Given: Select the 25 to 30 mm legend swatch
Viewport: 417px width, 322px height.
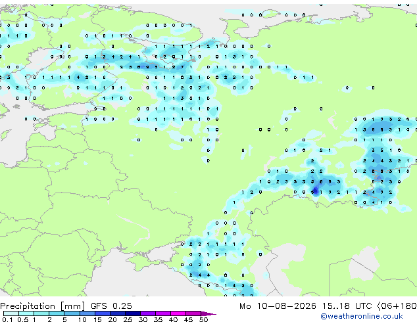Looking at the screenshot, I should coord(133,313).
